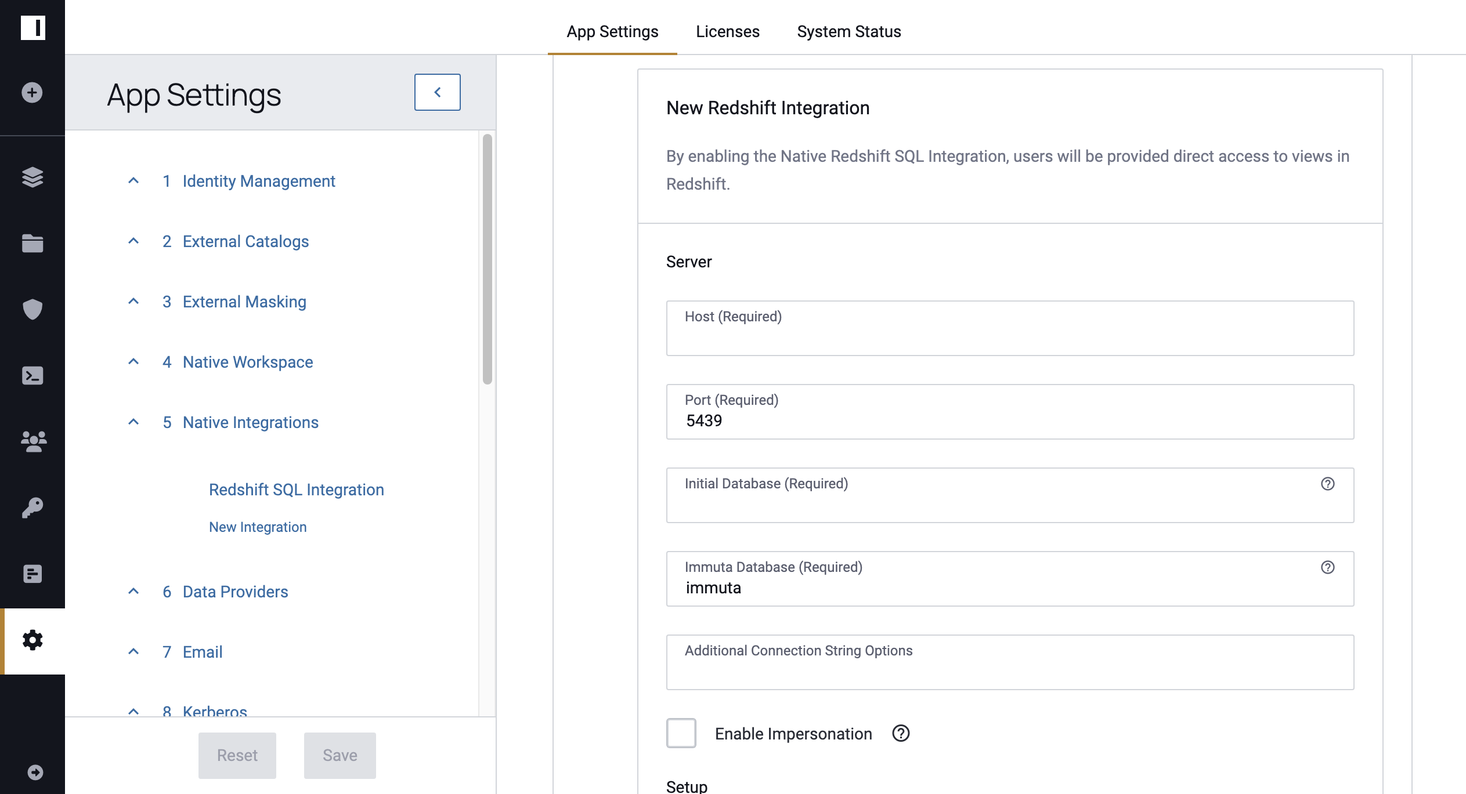The height and width of the screenshot is (794, 1466).
Task: Click the Reset button
Action: [x=237, y=755]
